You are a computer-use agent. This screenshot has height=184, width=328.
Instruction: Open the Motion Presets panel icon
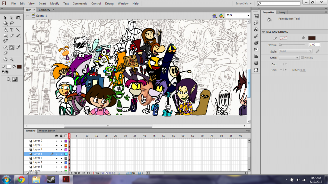pyautogui.click(x=256, y=36)
